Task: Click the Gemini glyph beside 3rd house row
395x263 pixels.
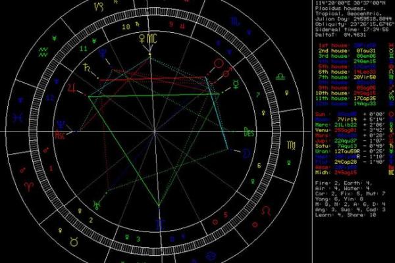Action: (x=392, y=56)
